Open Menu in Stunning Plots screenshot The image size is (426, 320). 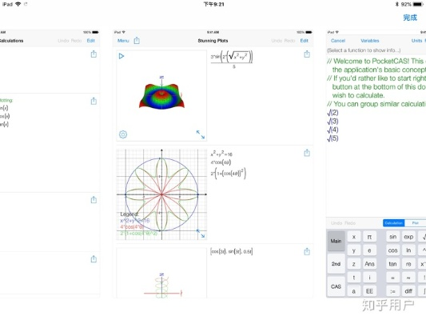pyautogui.click(x=123, y=41)
